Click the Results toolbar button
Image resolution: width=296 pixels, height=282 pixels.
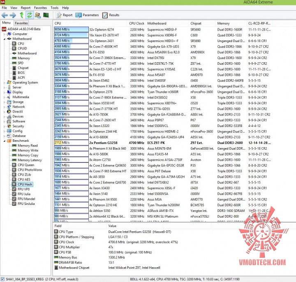111,15
